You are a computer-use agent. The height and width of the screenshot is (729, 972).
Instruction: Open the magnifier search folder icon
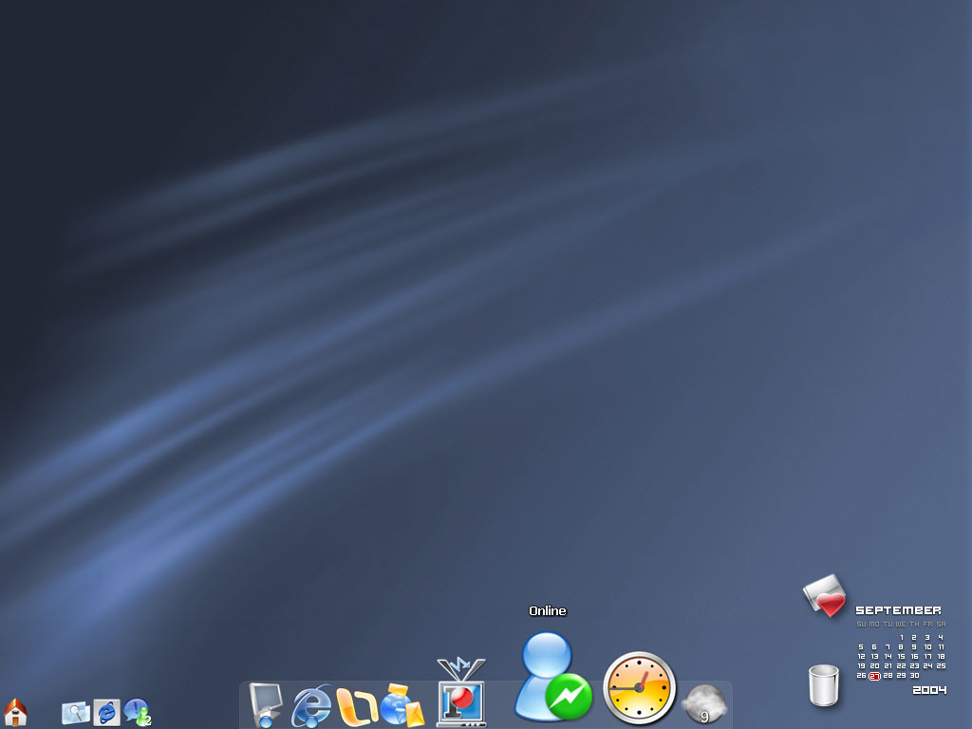pyautogui.click(x=75, y=712)
